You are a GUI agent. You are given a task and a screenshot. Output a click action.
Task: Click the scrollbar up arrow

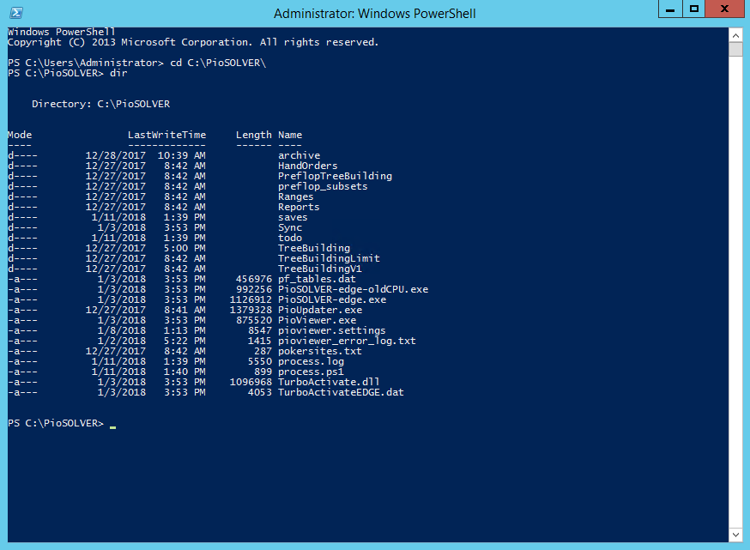pyautogui.click(x=735, y=35)
